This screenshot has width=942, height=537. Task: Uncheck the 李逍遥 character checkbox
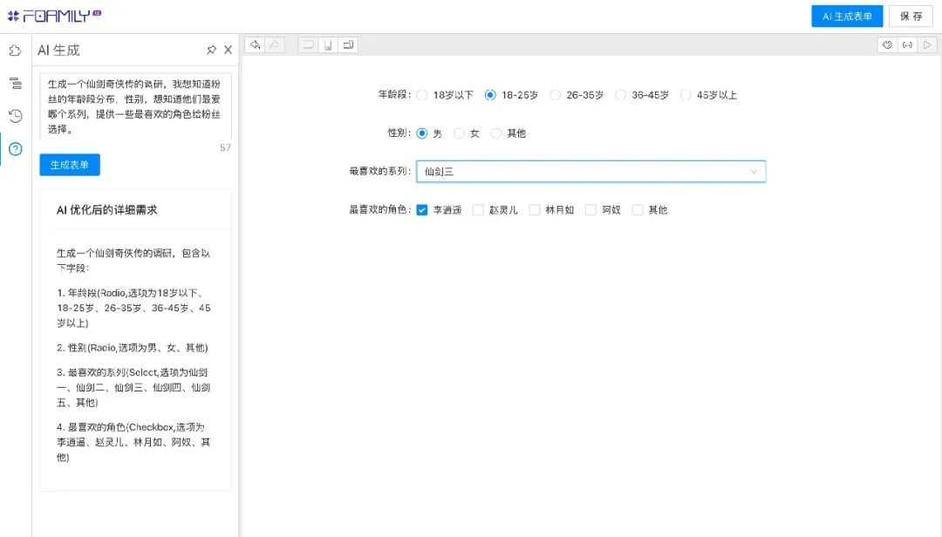click(422, 209)
